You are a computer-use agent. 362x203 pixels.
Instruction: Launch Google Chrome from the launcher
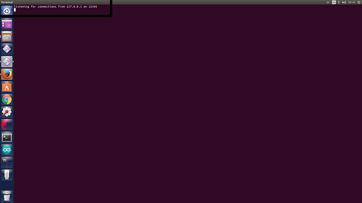click(x=7, y=100)
